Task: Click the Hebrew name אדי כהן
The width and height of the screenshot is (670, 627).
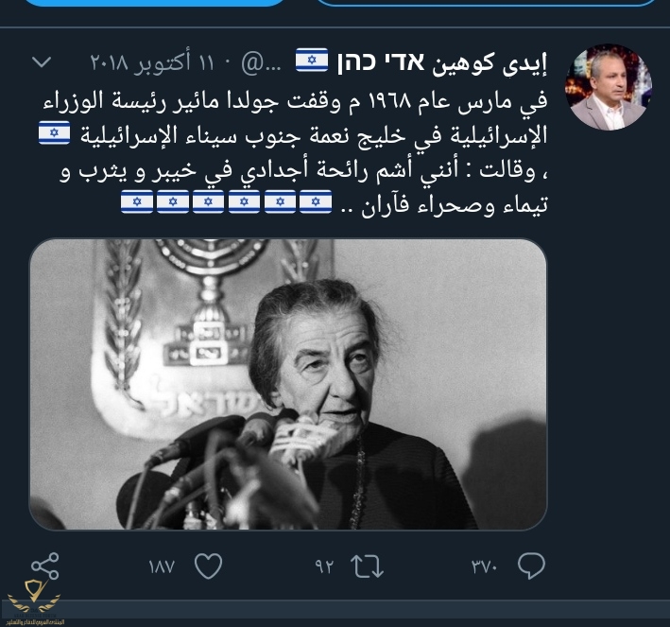Action: pos(381,62)
